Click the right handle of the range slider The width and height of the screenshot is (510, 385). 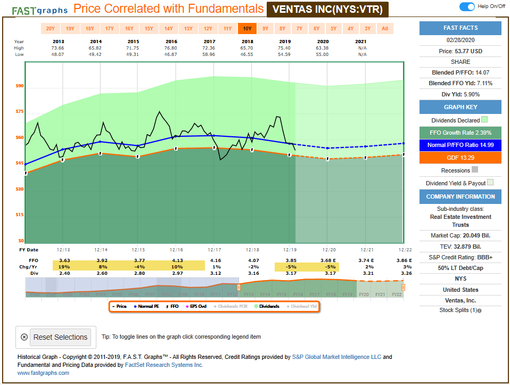[403, 288]
